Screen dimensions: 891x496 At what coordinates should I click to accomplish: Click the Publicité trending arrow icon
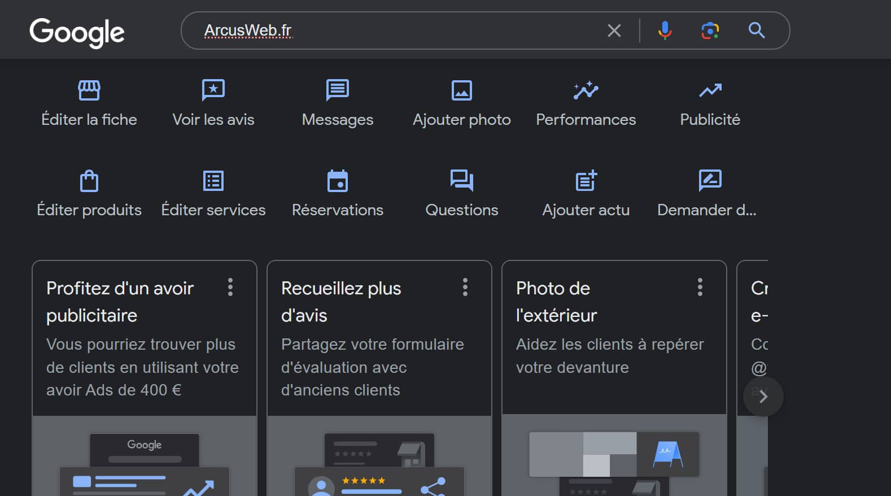click(710, 90)
